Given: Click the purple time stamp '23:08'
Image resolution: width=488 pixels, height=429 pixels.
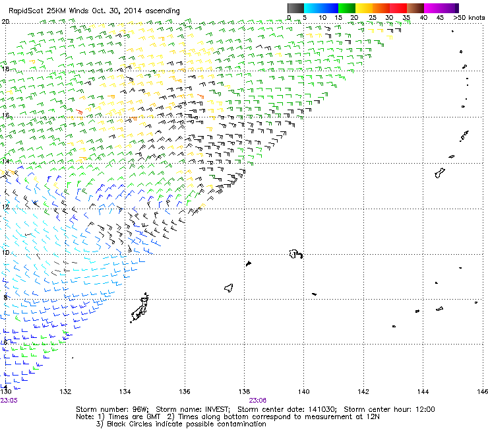Looking at the screenshot, I should 257,401.
